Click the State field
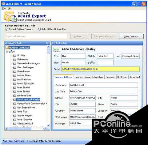Image resolution: width=148 pixels, height=145 pixels. tap(124, 104)
